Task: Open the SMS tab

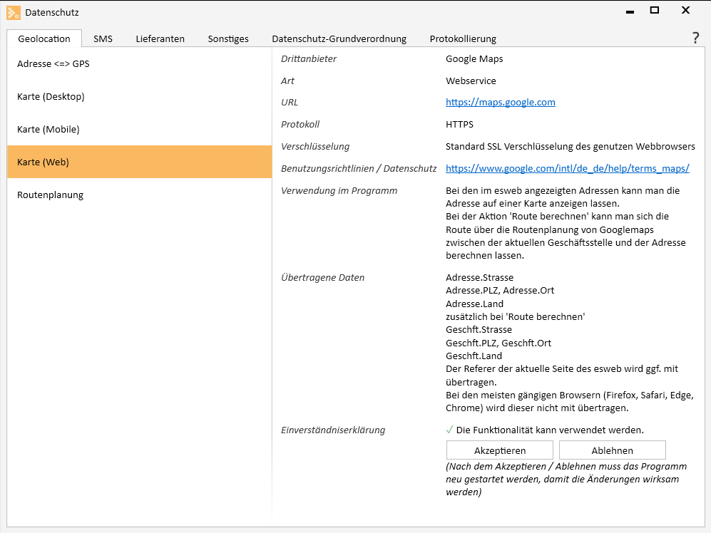Action: [x=103, y=38]
